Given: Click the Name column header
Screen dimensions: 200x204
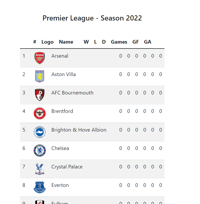Looking at the screenshot, I should (66, 42).
